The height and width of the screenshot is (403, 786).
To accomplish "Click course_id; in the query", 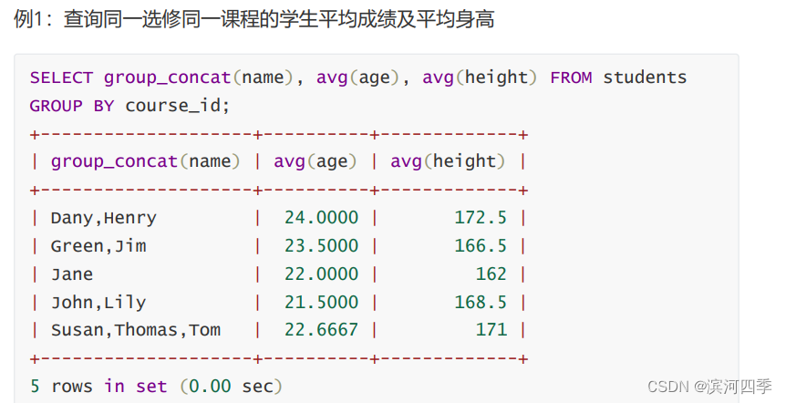I will click(x=178, y=107).
